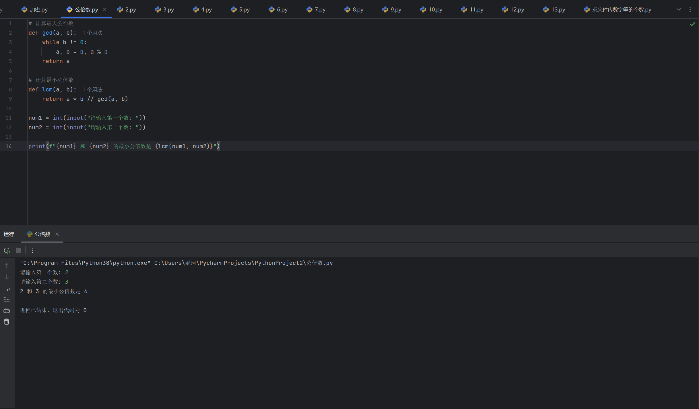The height and width of the screenshot is (409, 699).
Task: Click the comment 计算最大公约数
Action: (51, 23)
